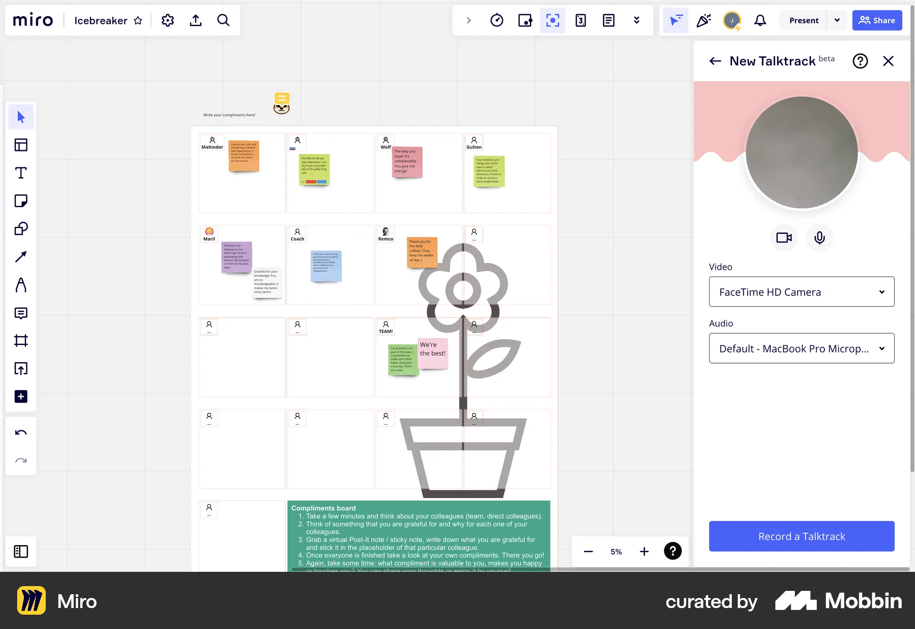
Task: Click the Present button
Action: click(803, 20)
